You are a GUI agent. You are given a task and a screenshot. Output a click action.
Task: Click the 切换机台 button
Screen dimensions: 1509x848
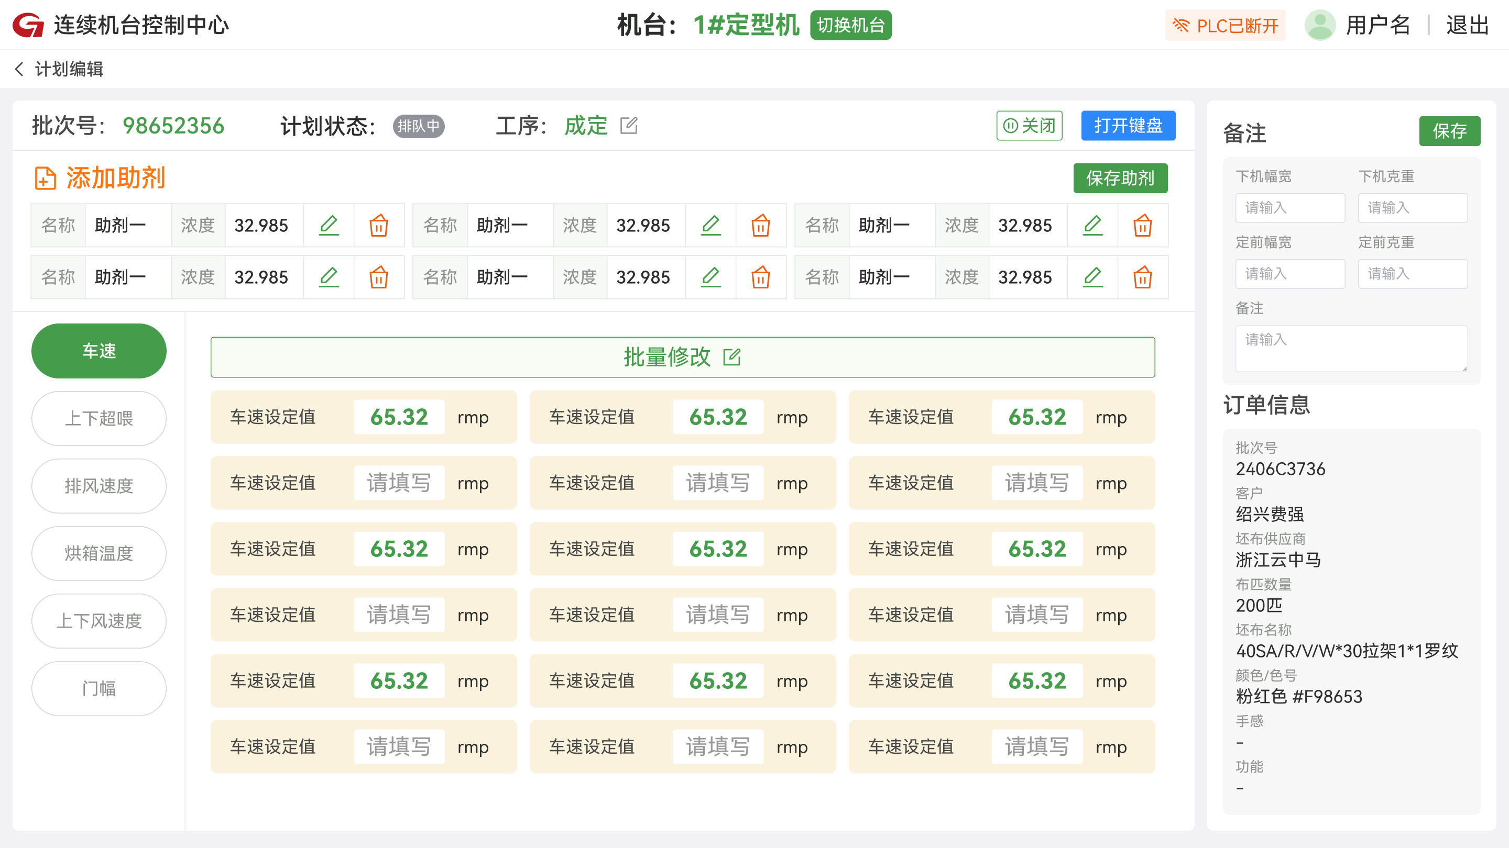(850, 25)
